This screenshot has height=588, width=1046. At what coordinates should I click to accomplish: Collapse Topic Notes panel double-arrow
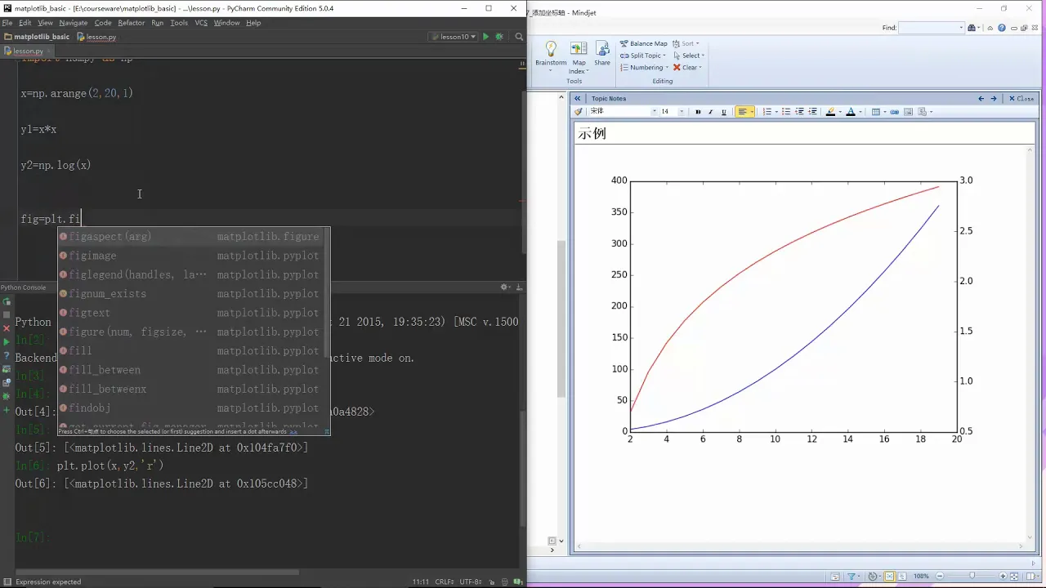point(578,98)
